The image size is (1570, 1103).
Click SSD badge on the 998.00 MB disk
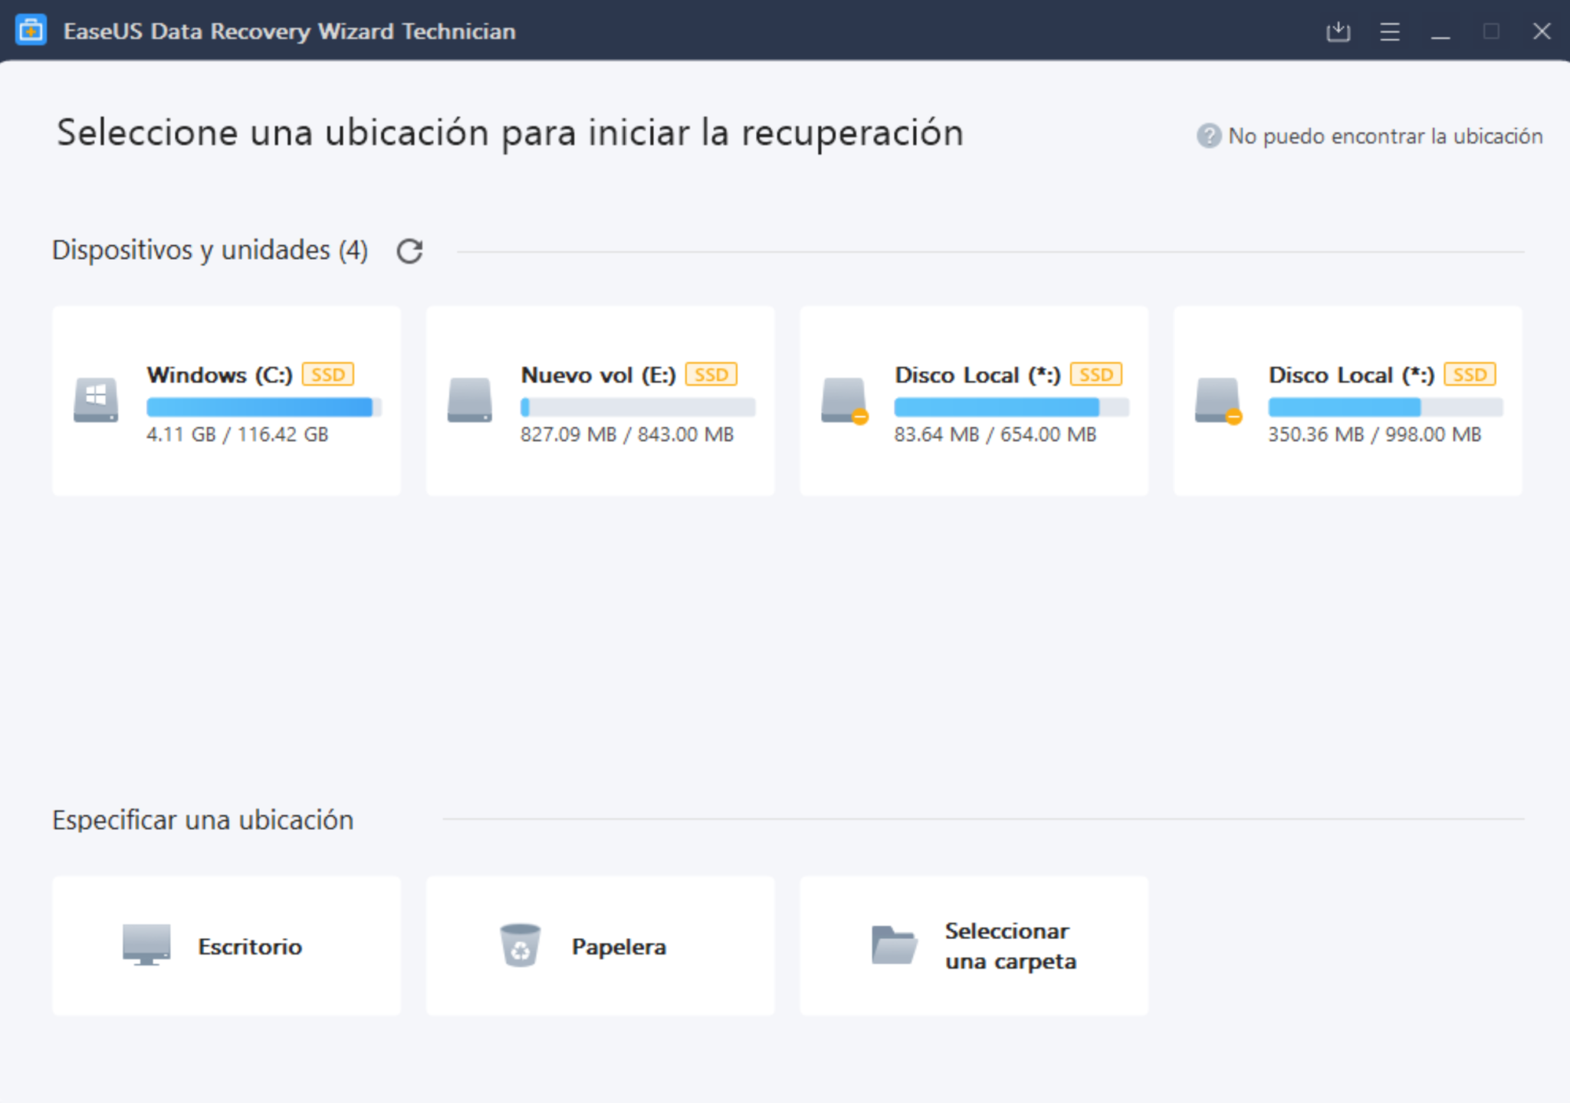pos(1470,374)
